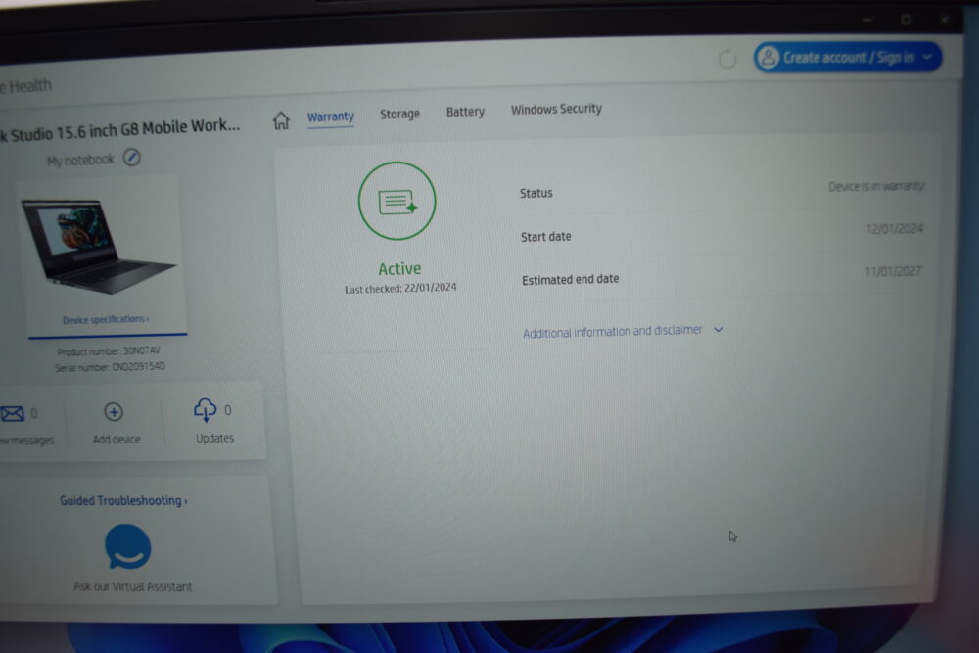Click Create account / Sign in button
The width and height of the screenshot is (979, 653).
(x=847, y=58)
